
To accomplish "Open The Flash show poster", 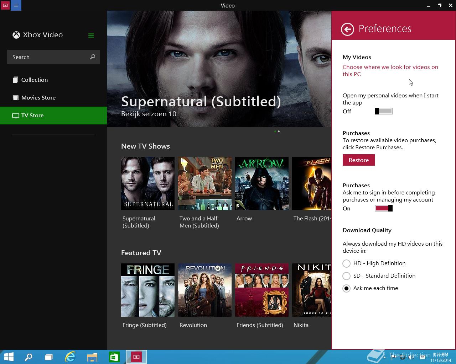I will pyautogui.click(x=312, y=183).
